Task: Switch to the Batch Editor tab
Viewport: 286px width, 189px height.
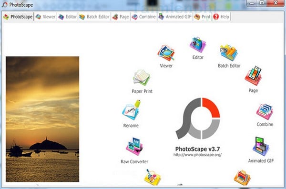Action: pyautogui.click(x=94, y=17)
